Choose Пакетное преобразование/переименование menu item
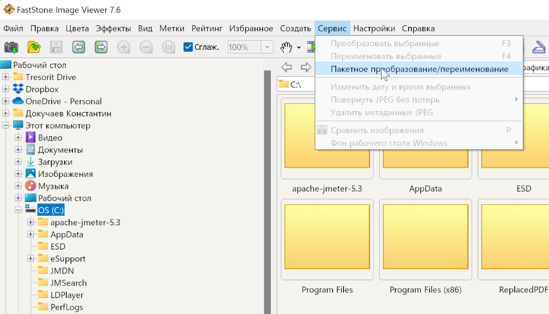This screenshot has width=549, height=314. click(419, 69)
